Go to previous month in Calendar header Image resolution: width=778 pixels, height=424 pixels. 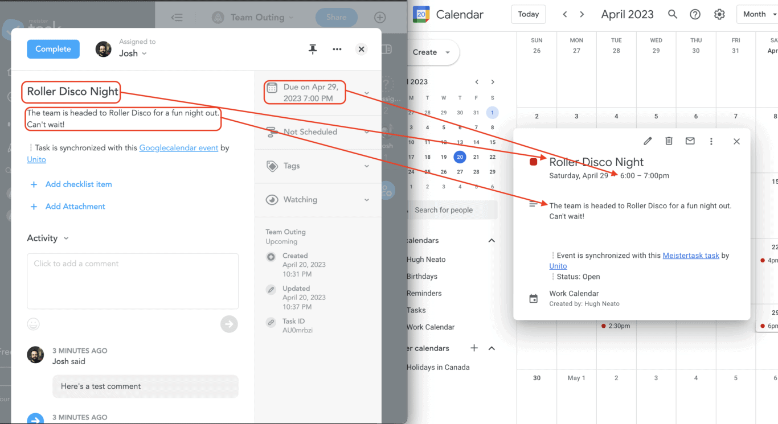(x=565, y=14)
